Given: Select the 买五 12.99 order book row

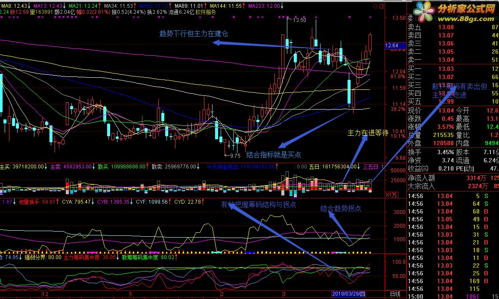Looking at the screenshot, I should click(453, 101).
